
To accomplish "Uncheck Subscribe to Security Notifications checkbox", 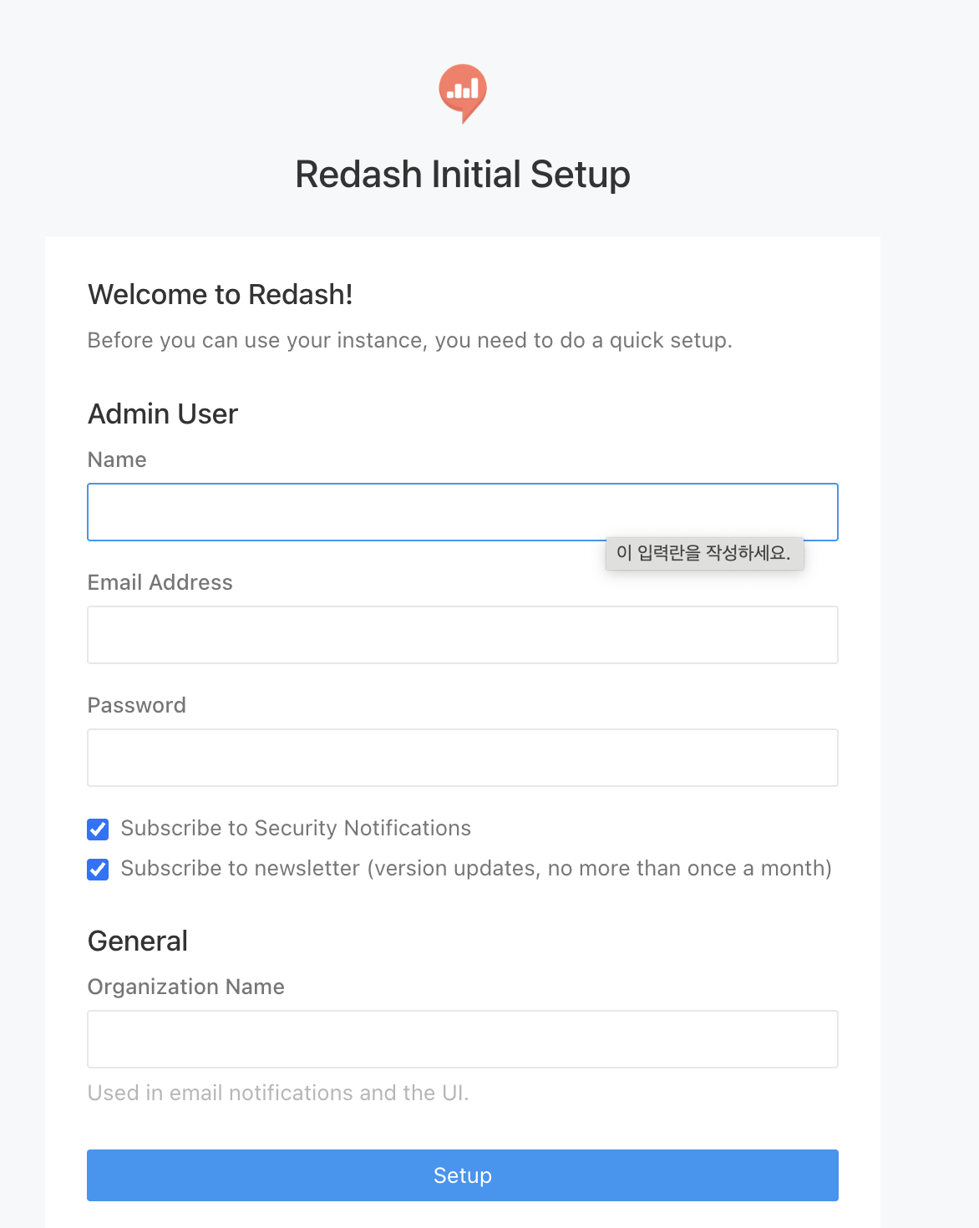I will 98,830.
